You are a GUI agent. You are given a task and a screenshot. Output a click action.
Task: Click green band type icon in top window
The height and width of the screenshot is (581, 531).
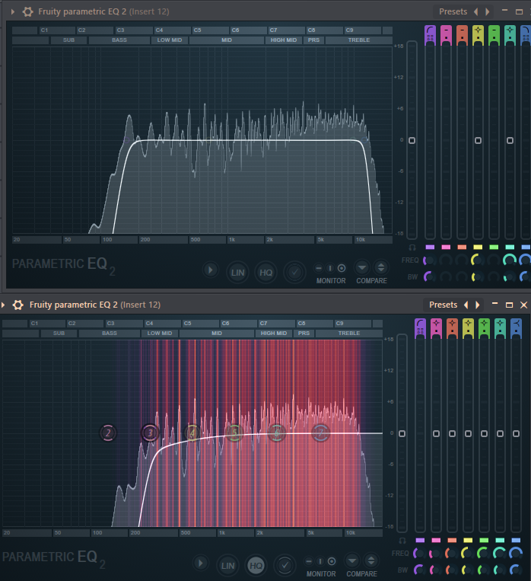click(x=494, y=35)
